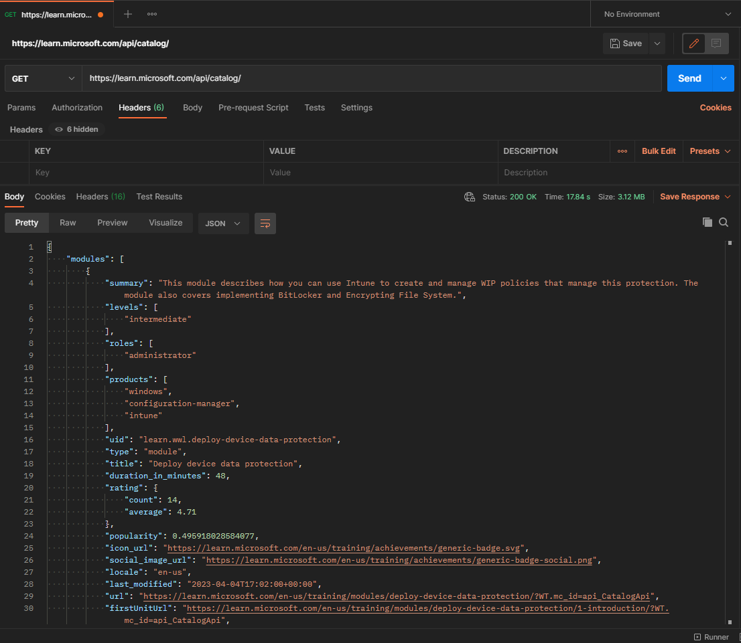Open the response Headers (16) tab

click(100, 197)
